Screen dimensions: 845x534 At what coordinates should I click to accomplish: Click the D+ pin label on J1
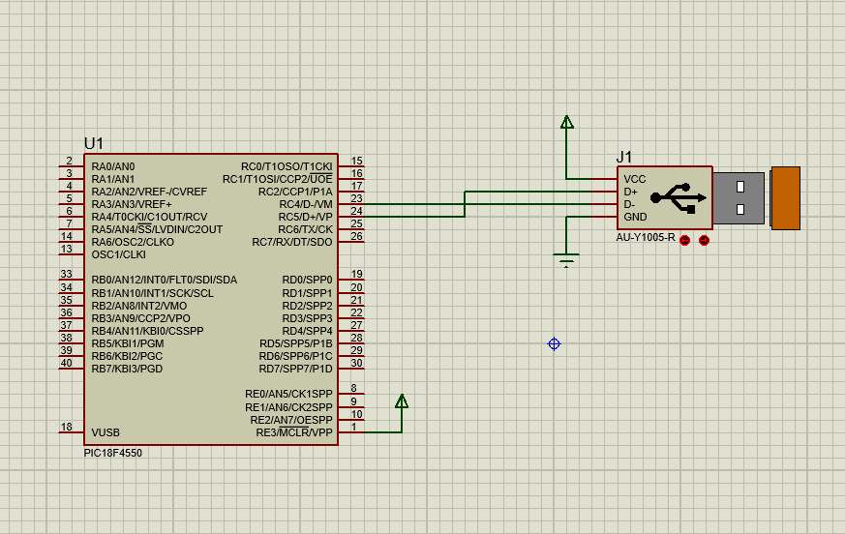[630, 192]
